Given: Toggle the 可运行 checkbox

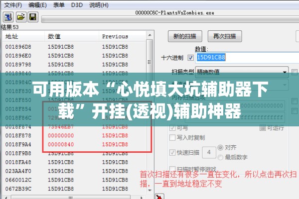Looking at the screenshot, I should 263,128.
